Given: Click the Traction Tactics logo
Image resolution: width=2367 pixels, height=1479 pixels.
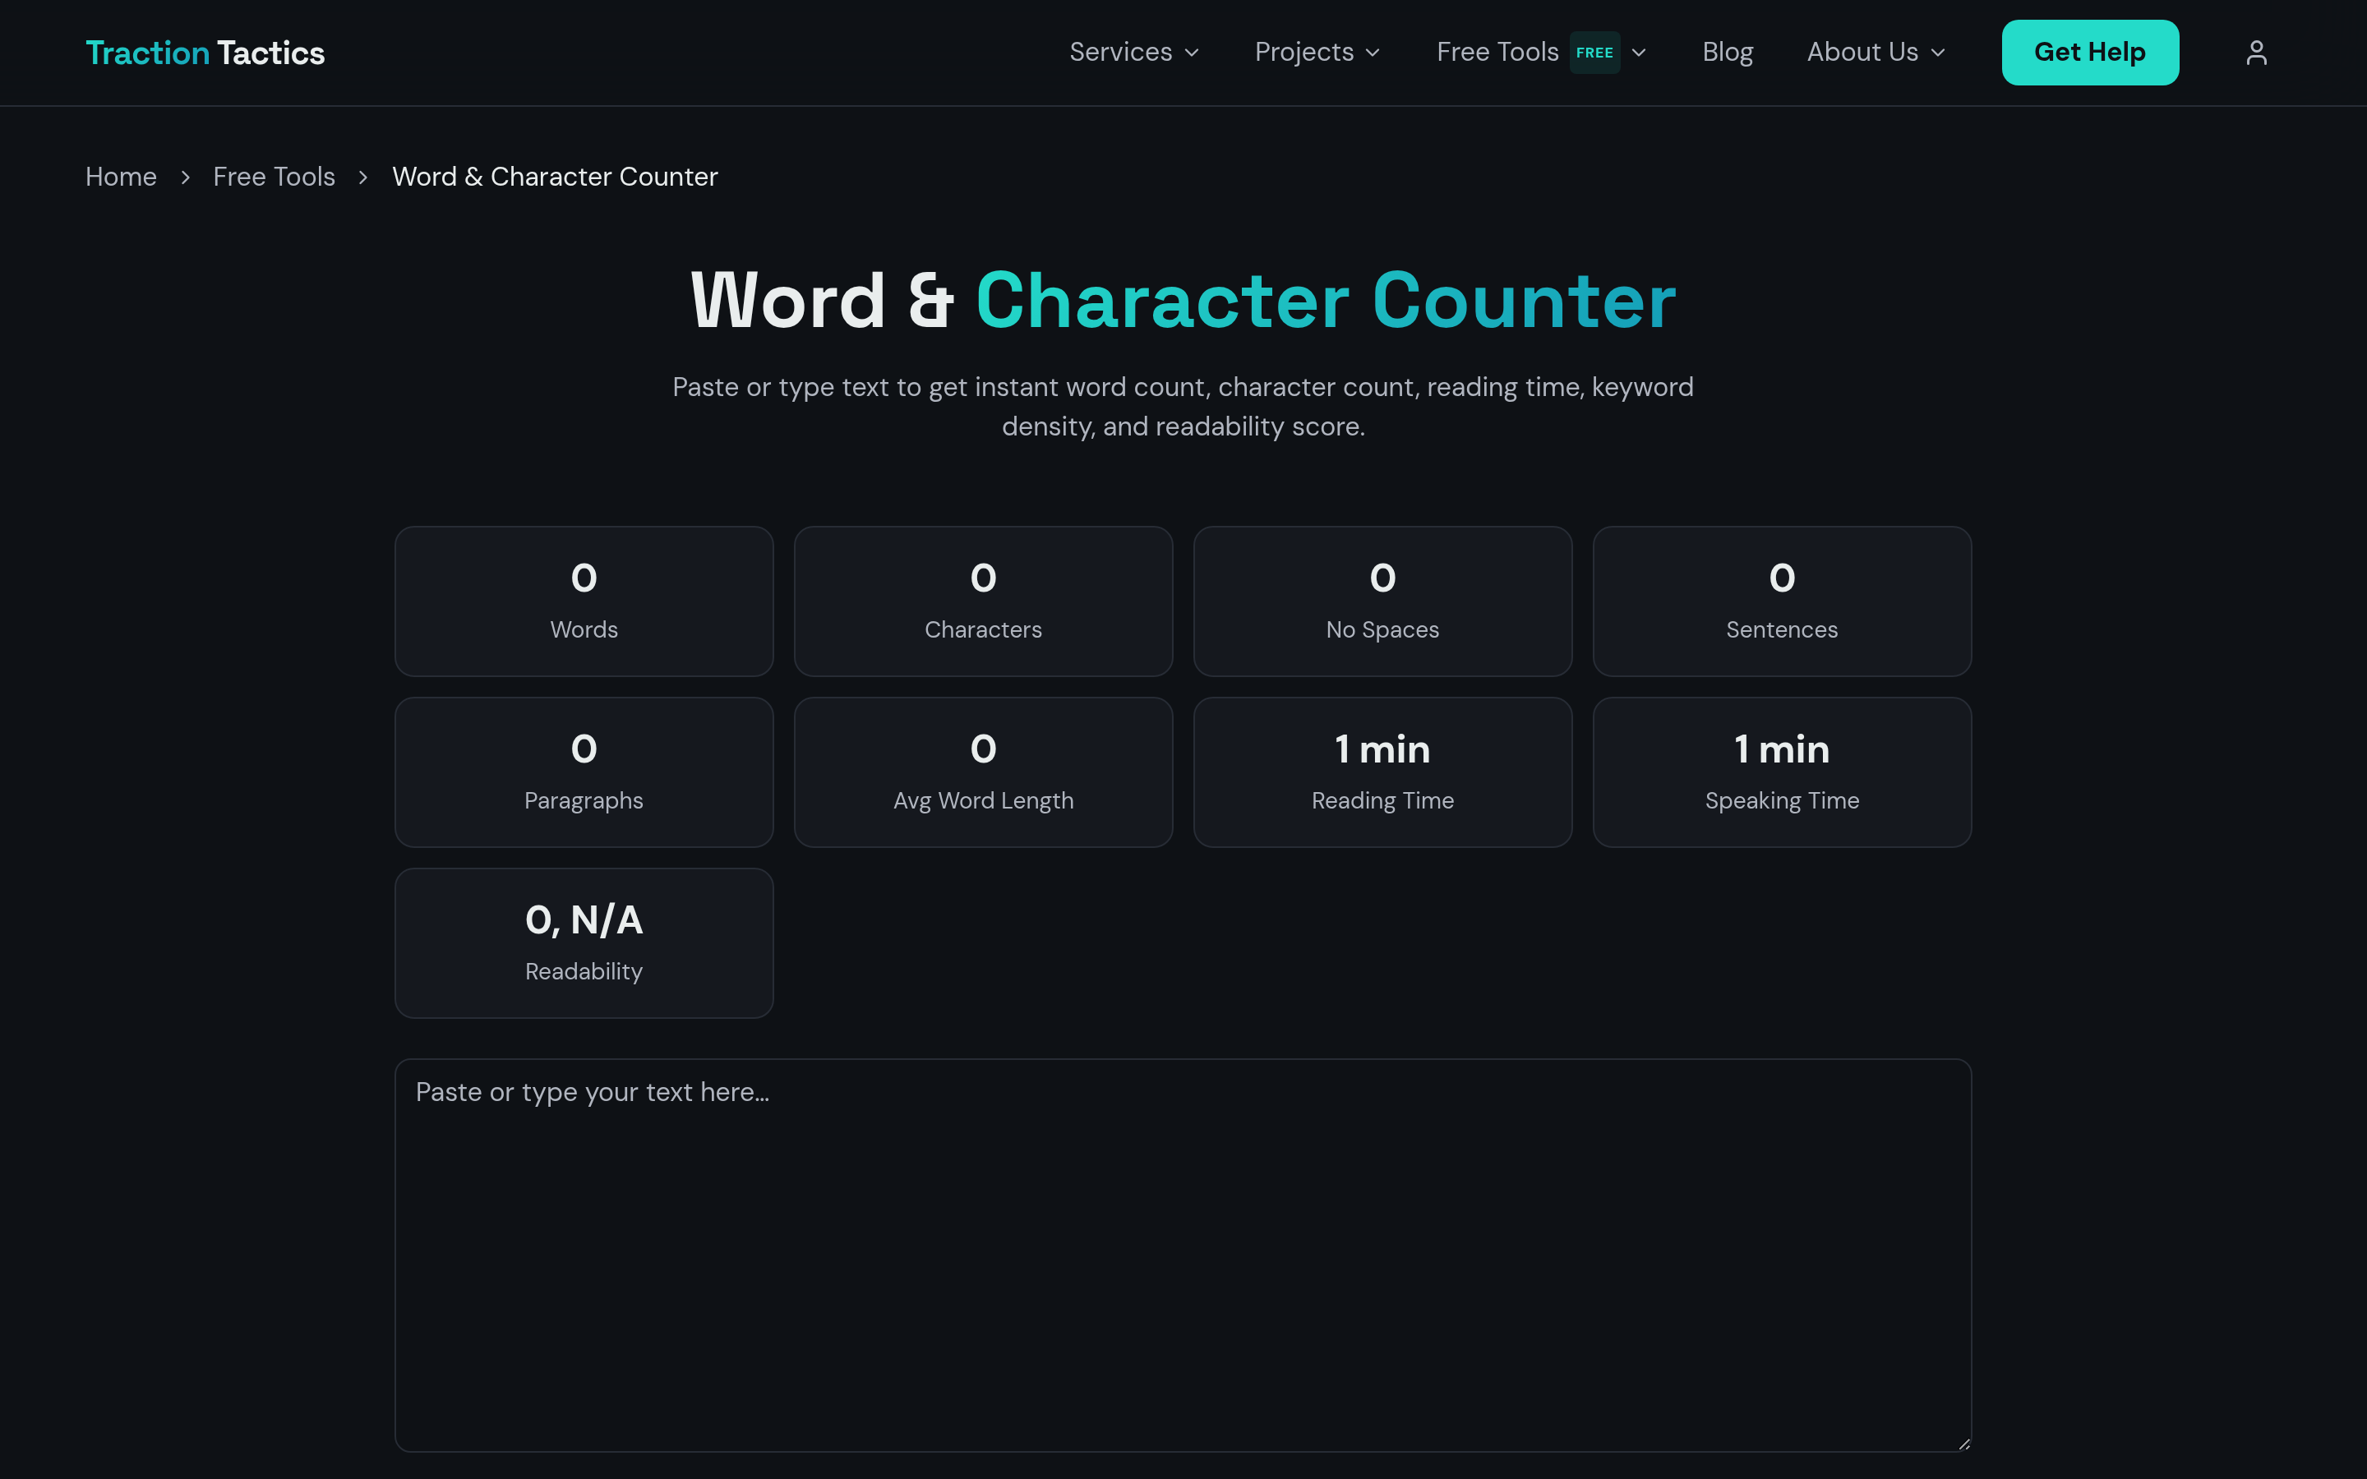Looking at the screenshot, I should tap(205, 53).
